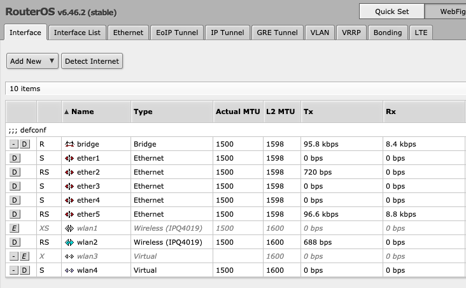
Task: Click the 'Wireless (IPQ4019)' type for wlan2
Action: coord(168,243)
